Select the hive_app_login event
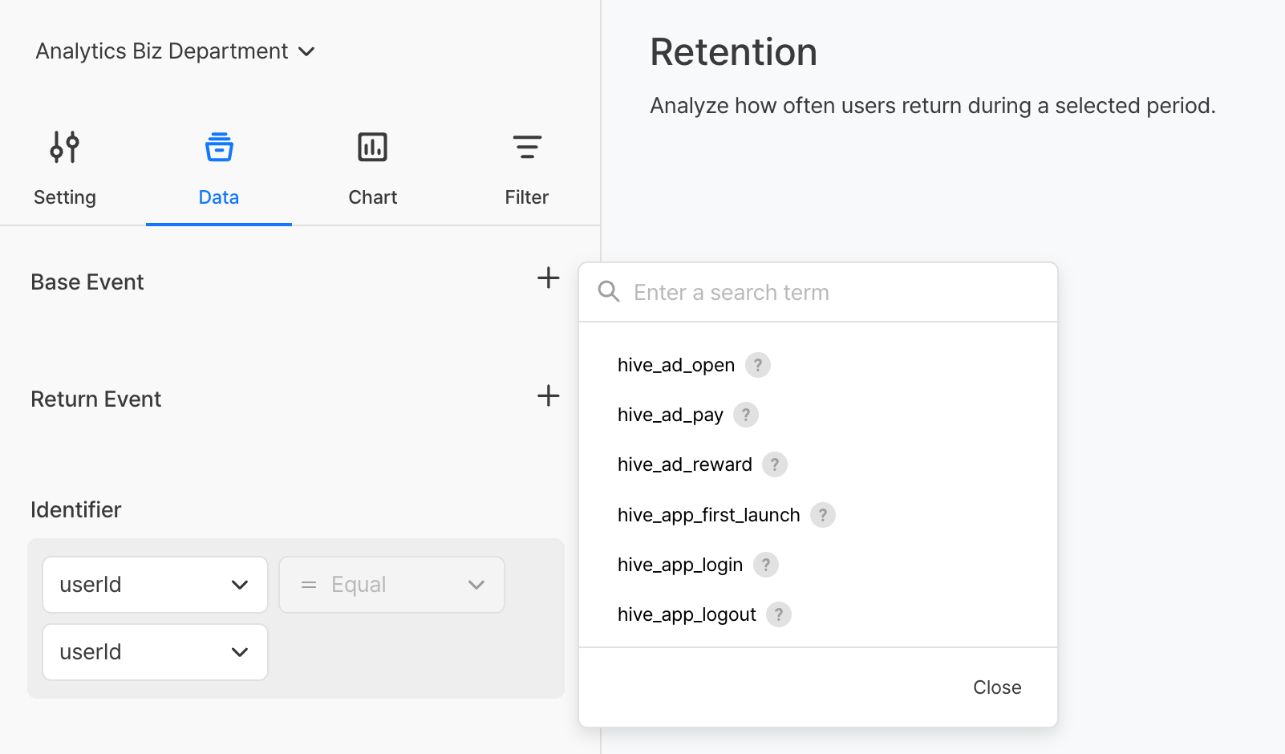Image resolution: width=1285 pixels, height=754 pixels. point(679,565)
